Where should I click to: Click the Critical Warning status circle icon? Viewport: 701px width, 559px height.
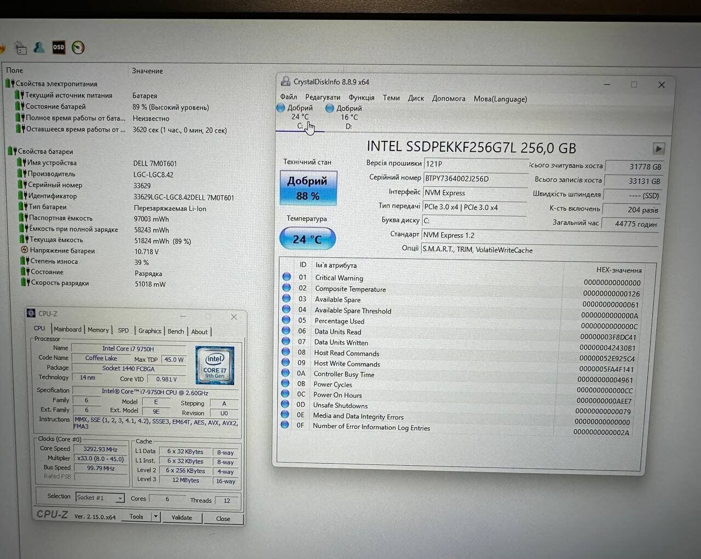286,277
